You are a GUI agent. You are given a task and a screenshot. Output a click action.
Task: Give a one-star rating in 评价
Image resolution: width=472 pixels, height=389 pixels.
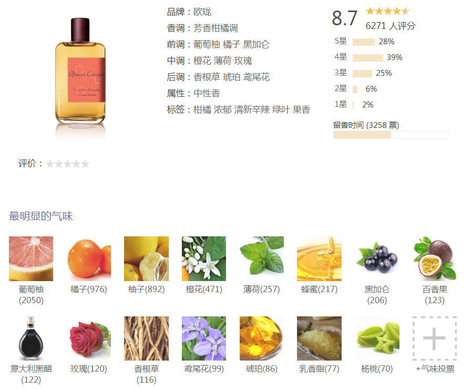coord(49,164)
